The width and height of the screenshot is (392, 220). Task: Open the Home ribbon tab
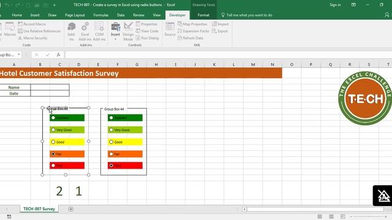[17, 15]
